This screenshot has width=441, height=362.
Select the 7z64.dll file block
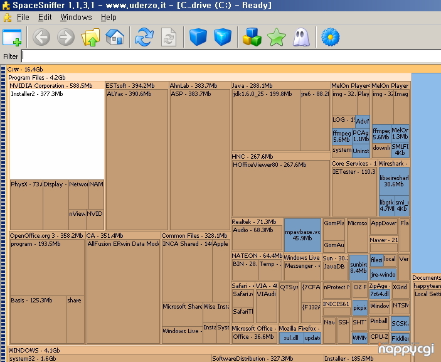(x=380, y=294)
